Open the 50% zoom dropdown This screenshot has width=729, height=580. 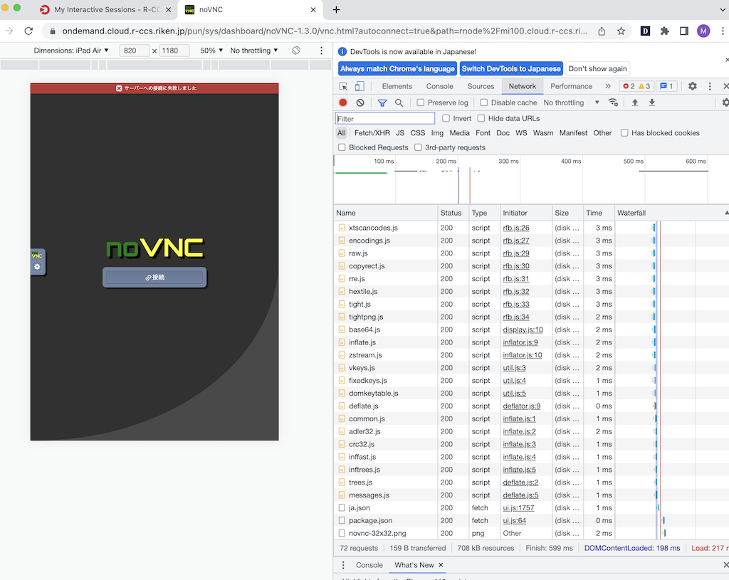[211, 51]
